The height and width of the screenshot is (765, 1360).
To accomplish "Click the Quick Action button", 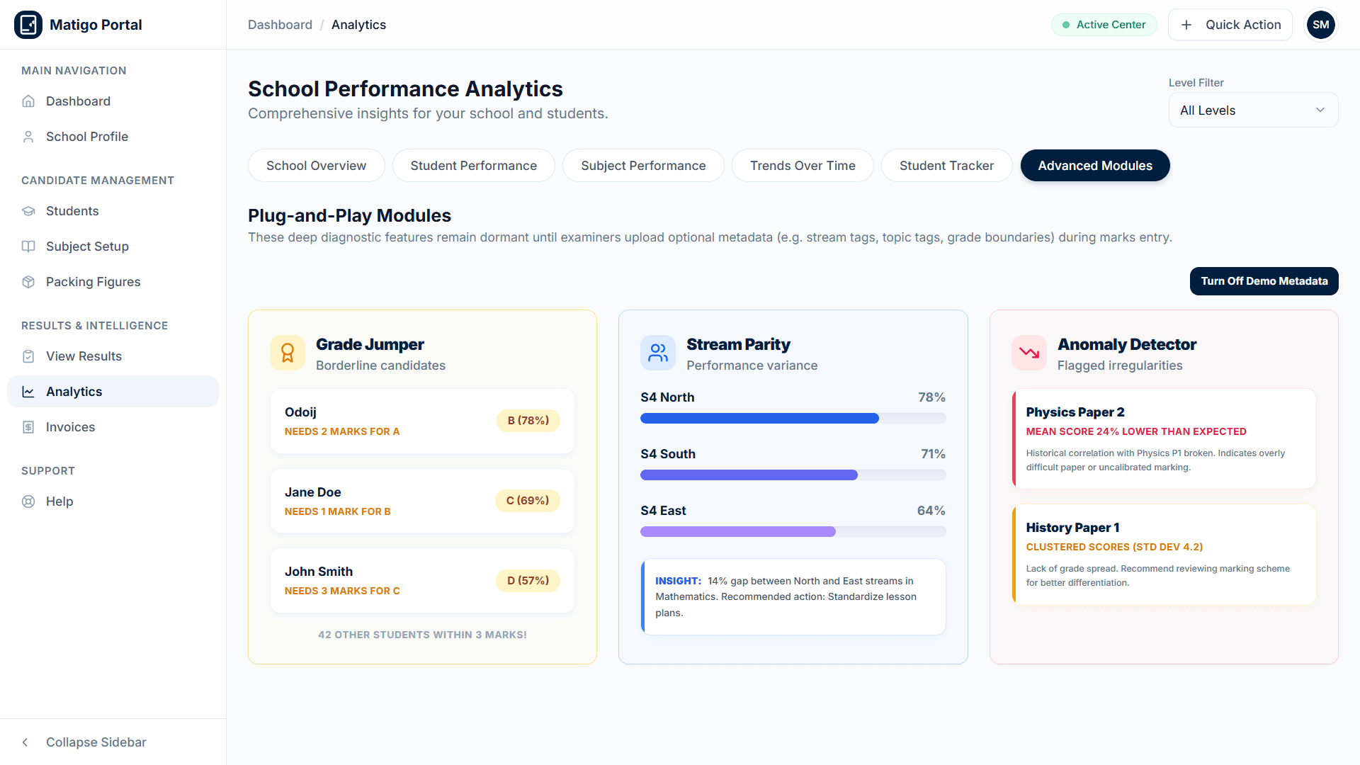I will [x=1230, y=25].
